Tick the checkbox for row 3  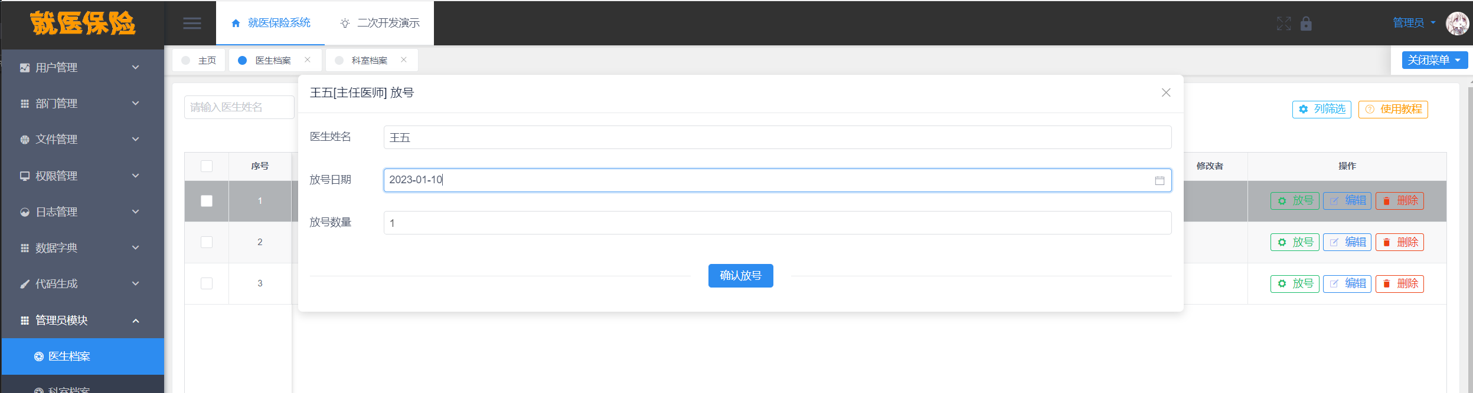[x=207, y=283]
